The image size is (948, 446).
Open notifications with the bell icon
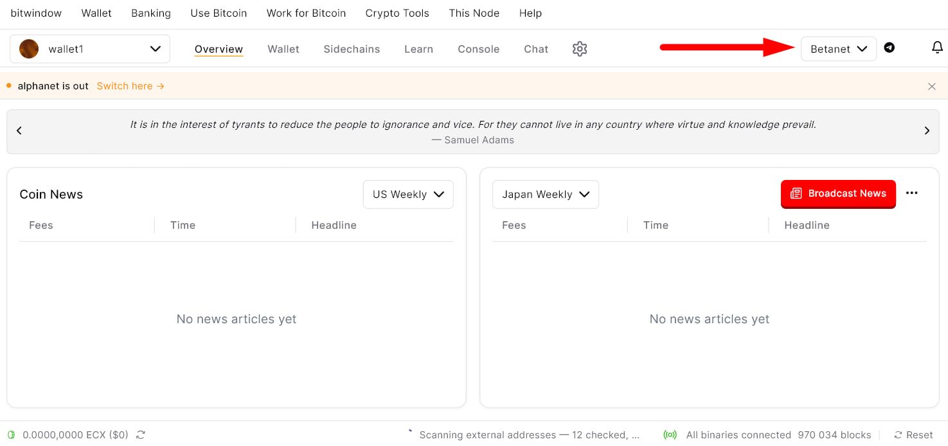[x=937, y=48]
